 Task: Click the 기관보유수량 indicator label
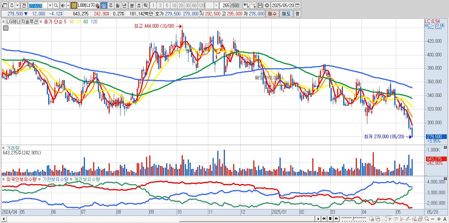(55, 179)
